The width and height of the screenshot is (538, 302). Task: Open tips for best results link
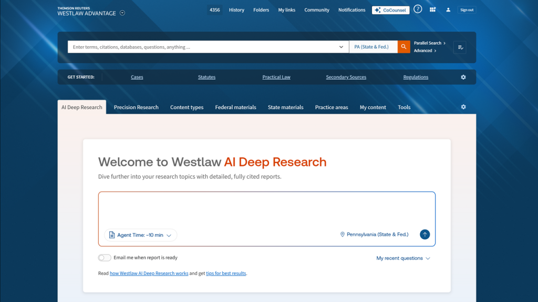pos(226,273)
